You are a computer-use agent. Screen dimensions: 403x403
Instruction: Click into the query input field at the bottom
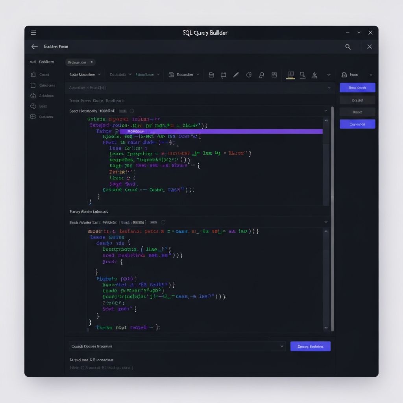157,346
